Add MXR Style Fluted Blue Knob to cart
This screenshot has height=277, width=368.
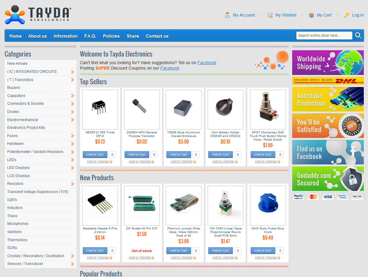tap(263, 251)
